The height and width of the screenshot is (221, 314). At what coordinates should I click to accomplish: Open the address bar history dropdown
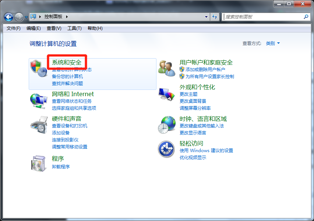pyautogui.click(x=206, y=17)
